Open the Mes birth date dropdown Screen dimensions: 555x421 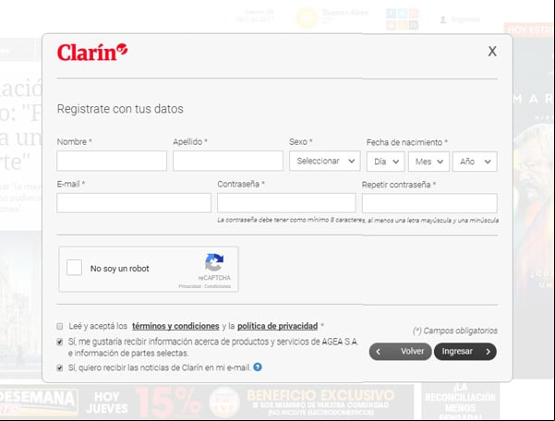tap(428, 162)
